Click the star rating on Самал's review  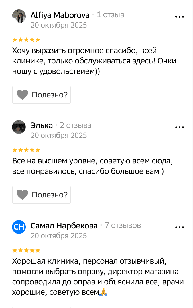click(26, 250)
